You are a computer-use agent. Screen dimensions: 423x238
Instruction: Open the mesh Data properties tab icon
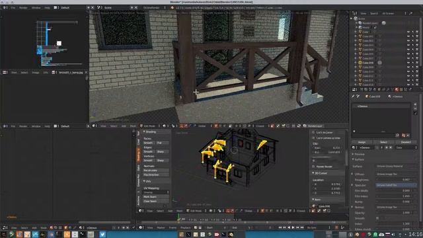[392, 89]
